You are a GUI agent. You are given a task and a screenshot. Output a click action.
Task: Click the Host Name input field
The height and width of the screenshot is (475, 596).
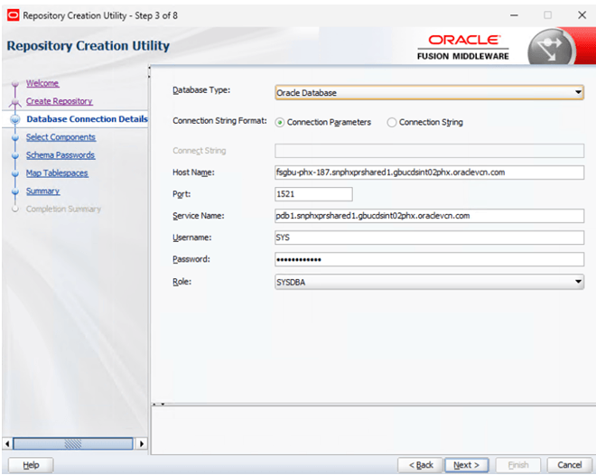click(x=429, y=172)
